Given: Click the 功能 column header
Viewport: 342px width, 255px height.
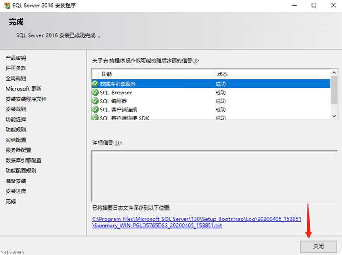Looking at the screenshot, I should (x=156, y=74).
